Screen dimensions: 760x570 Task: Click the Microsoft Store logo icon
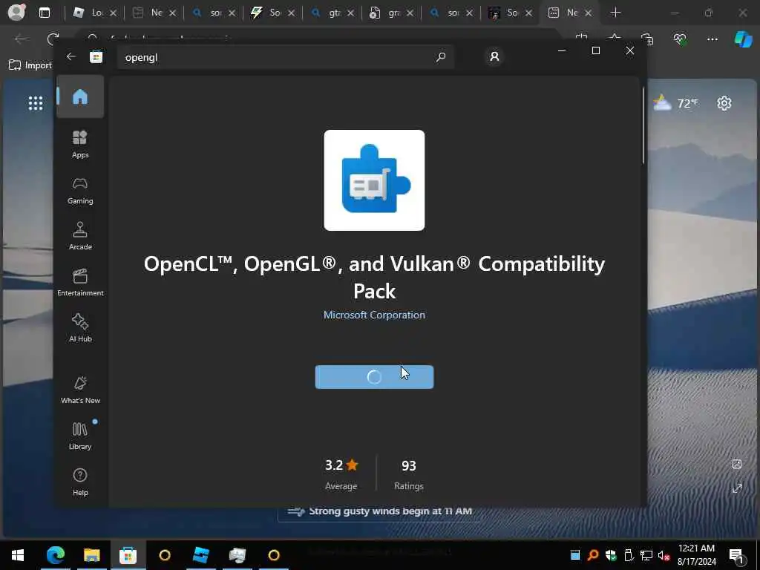(96, 56)
